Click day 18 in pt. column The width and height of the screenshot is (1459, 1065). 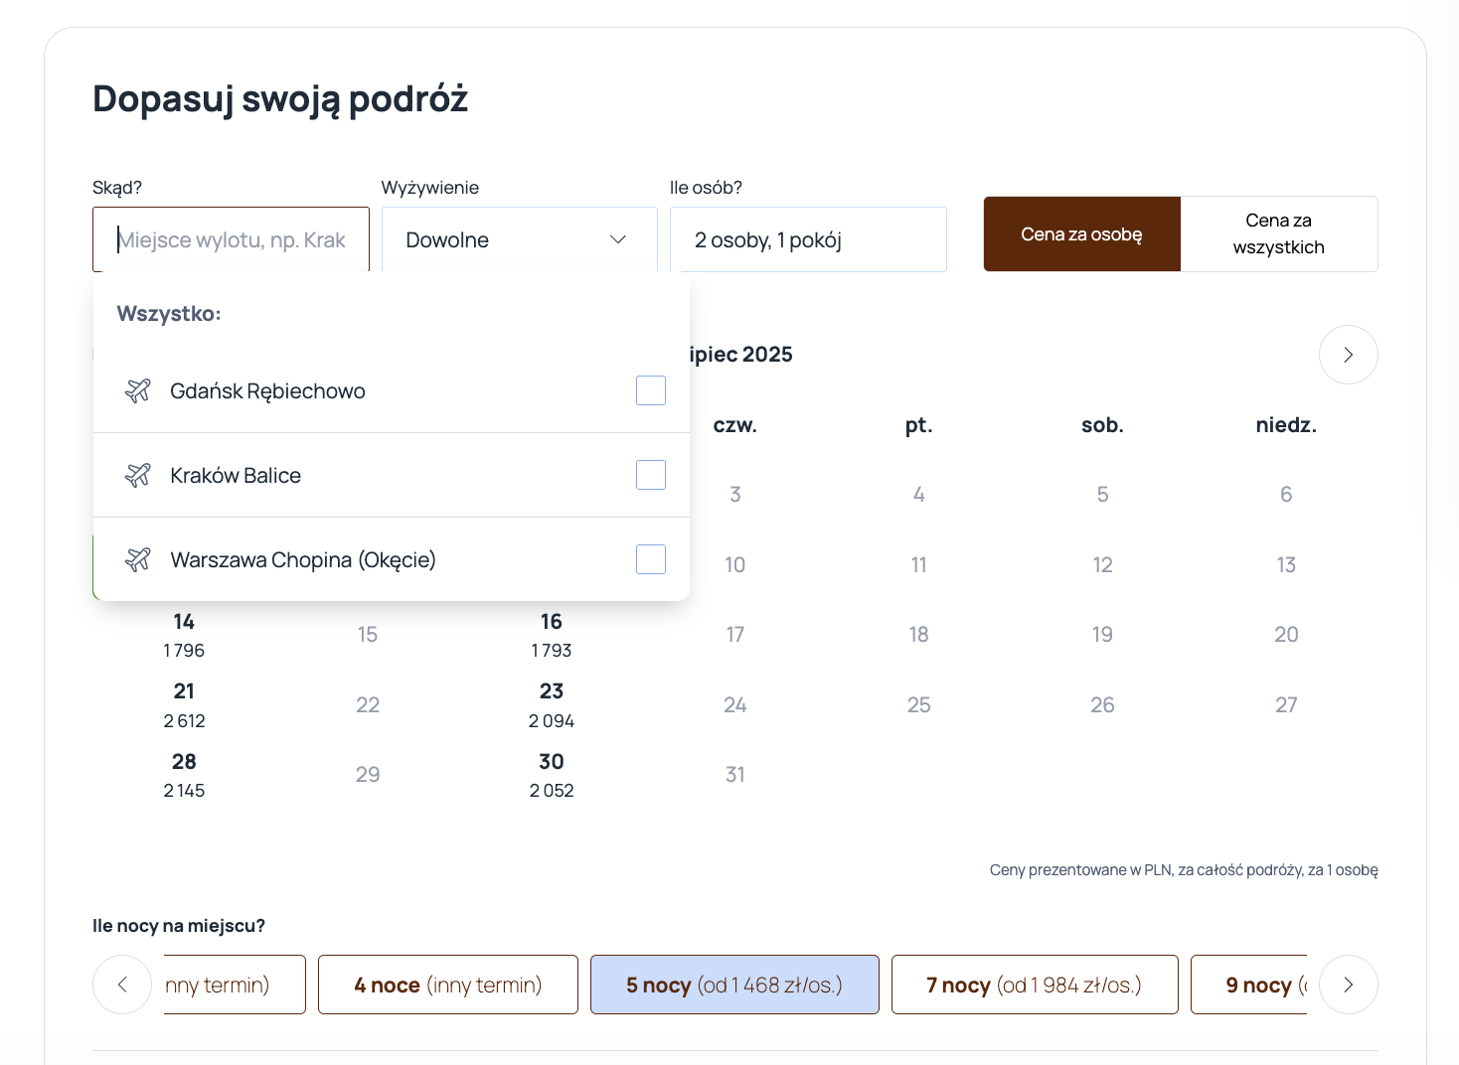coord(919,635)
